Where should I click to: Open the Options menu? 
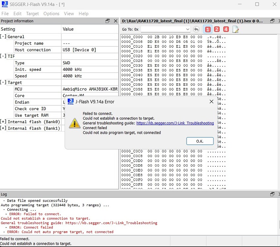coord(51,14)
